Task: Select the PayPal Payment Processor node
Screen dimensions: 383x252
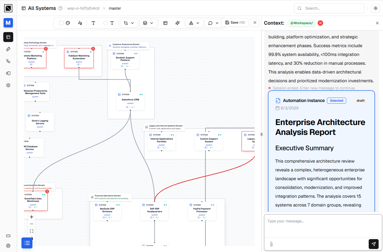Action: pyautogui.click(x=202, y=211)
